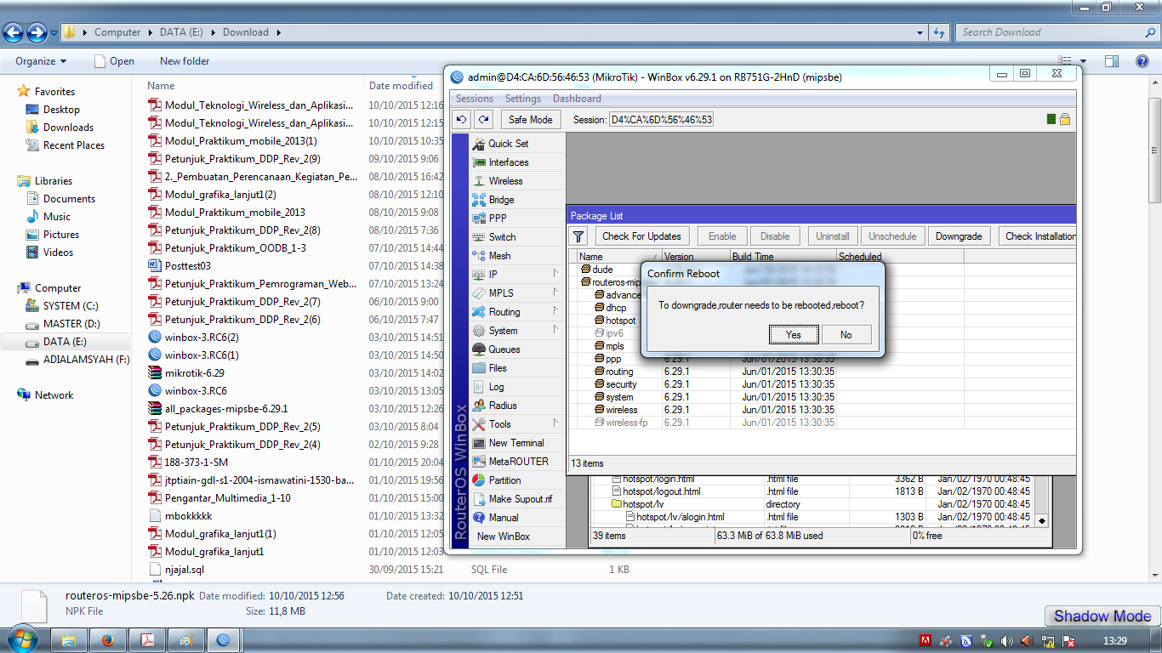Click New folder in Explorer toolbar
The height and width of the screenshot is (653, 1162).
185,61
